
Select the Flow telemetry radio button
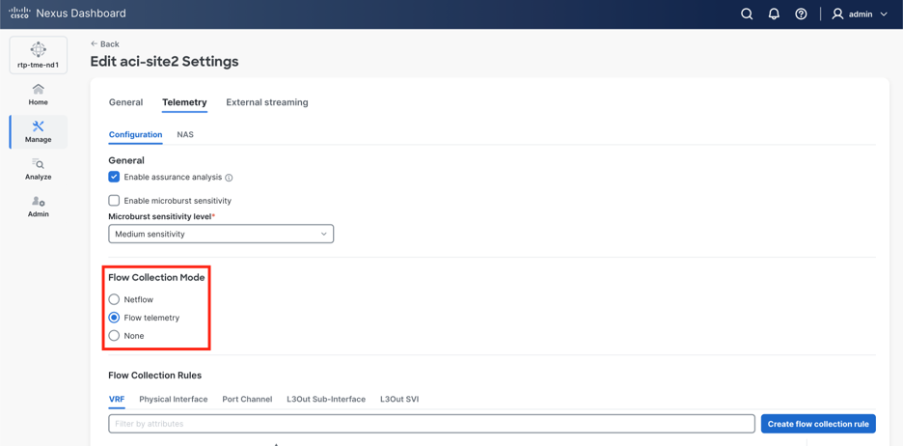(114, 318)
